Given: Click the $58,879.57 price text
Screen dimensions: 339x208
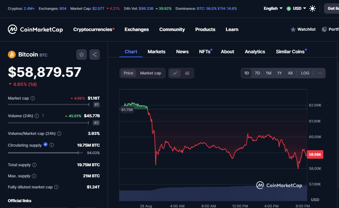Looking at the screenshot, I should coord(45,72).
